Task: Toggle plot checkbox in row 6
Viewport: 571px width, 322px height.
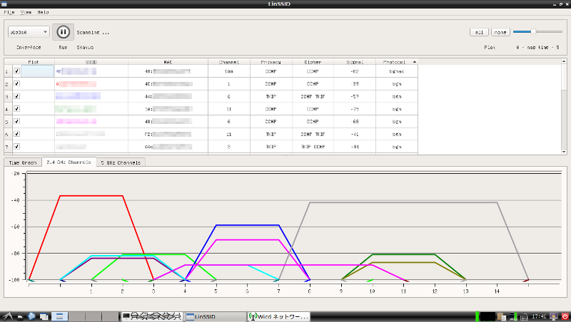Action: pyautogui.click(x=16, y=134)
